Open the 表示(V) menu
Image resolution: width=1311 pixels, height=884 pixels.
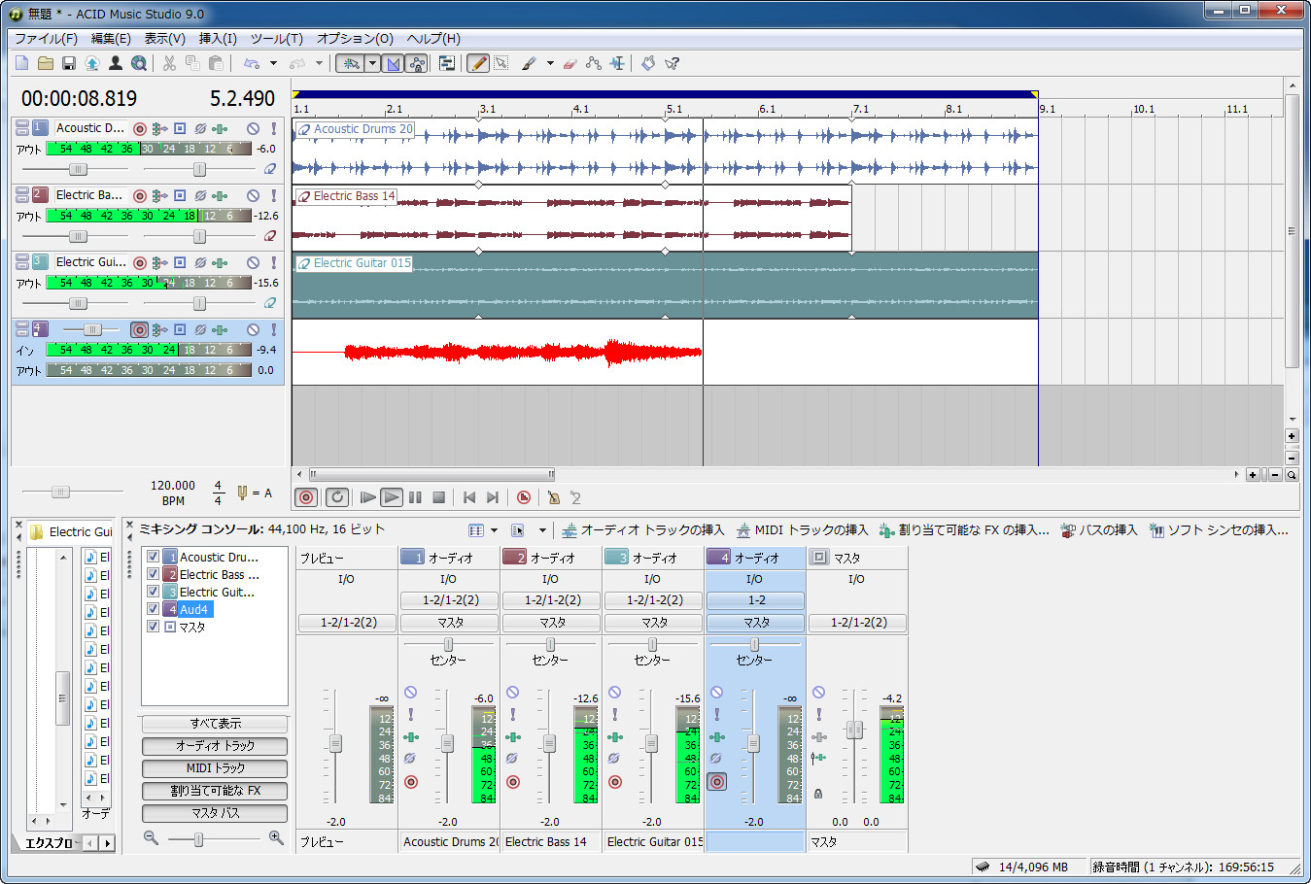165,39
